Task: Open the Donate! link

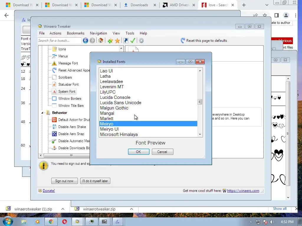Action: point(49,191)
